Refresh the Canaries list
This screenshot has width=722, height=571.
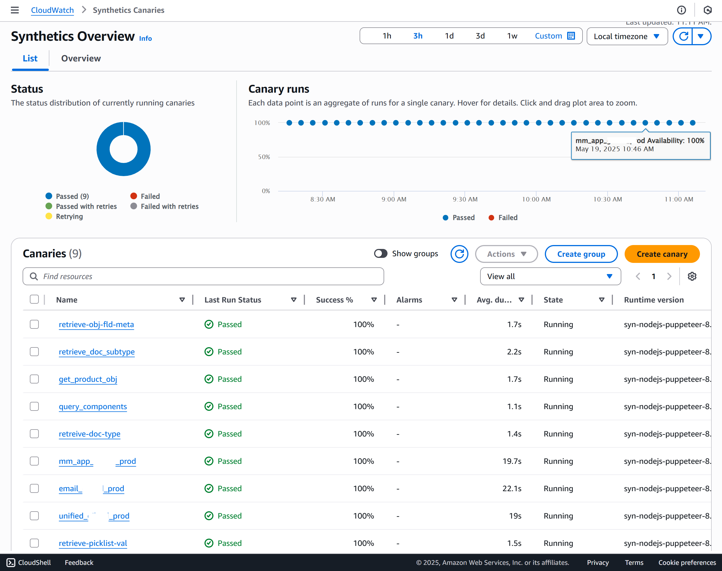point(459,254)
